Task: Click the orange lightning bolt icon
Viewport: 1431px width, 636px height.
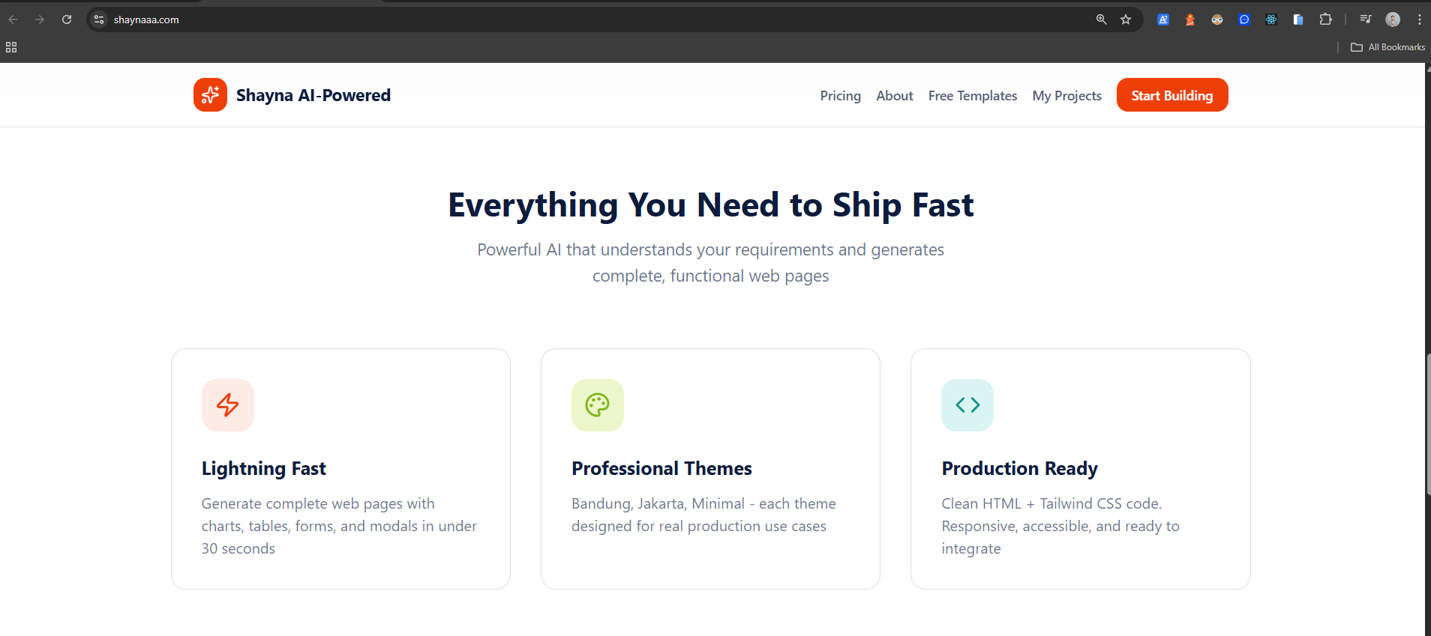Action: click(x=228, y=405)
